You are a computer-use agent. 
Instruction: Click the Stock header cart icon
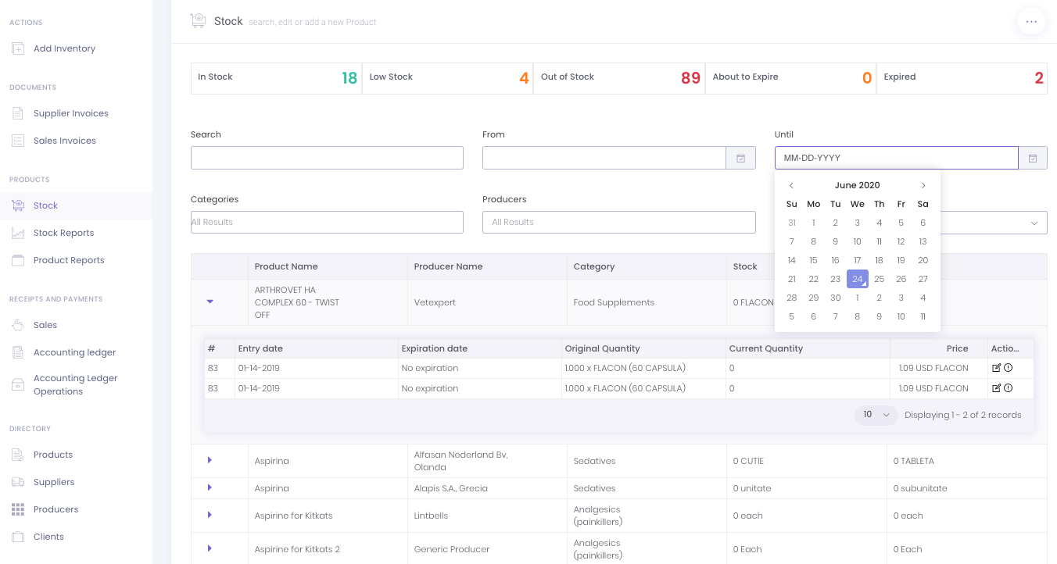pos(198,21)
